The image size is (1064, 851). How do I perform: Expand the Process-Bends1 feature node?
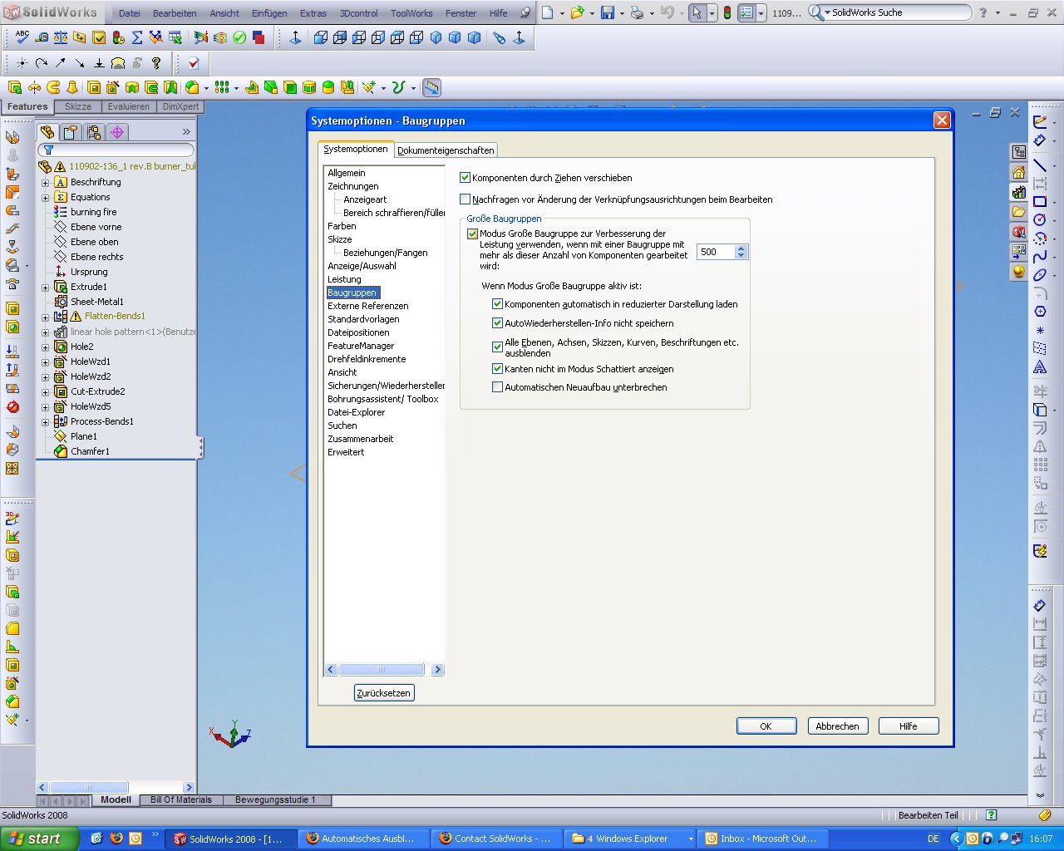pos(46,422)
